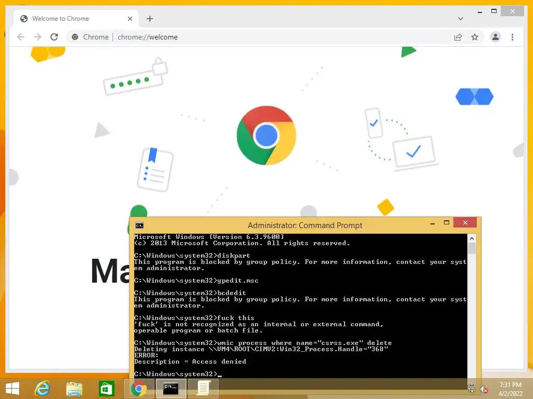Screen dimensions: 533x399
Task: Launch Internet Explorer from taskbar
Action: 43,389
